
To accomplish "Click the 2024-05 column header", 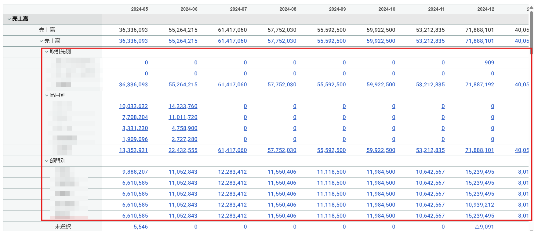I will [x=140, y=9].
